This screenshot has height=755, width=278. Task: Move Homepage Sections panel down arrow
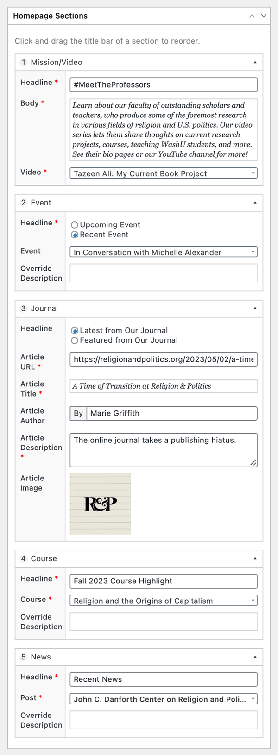(x=264, y=16)
